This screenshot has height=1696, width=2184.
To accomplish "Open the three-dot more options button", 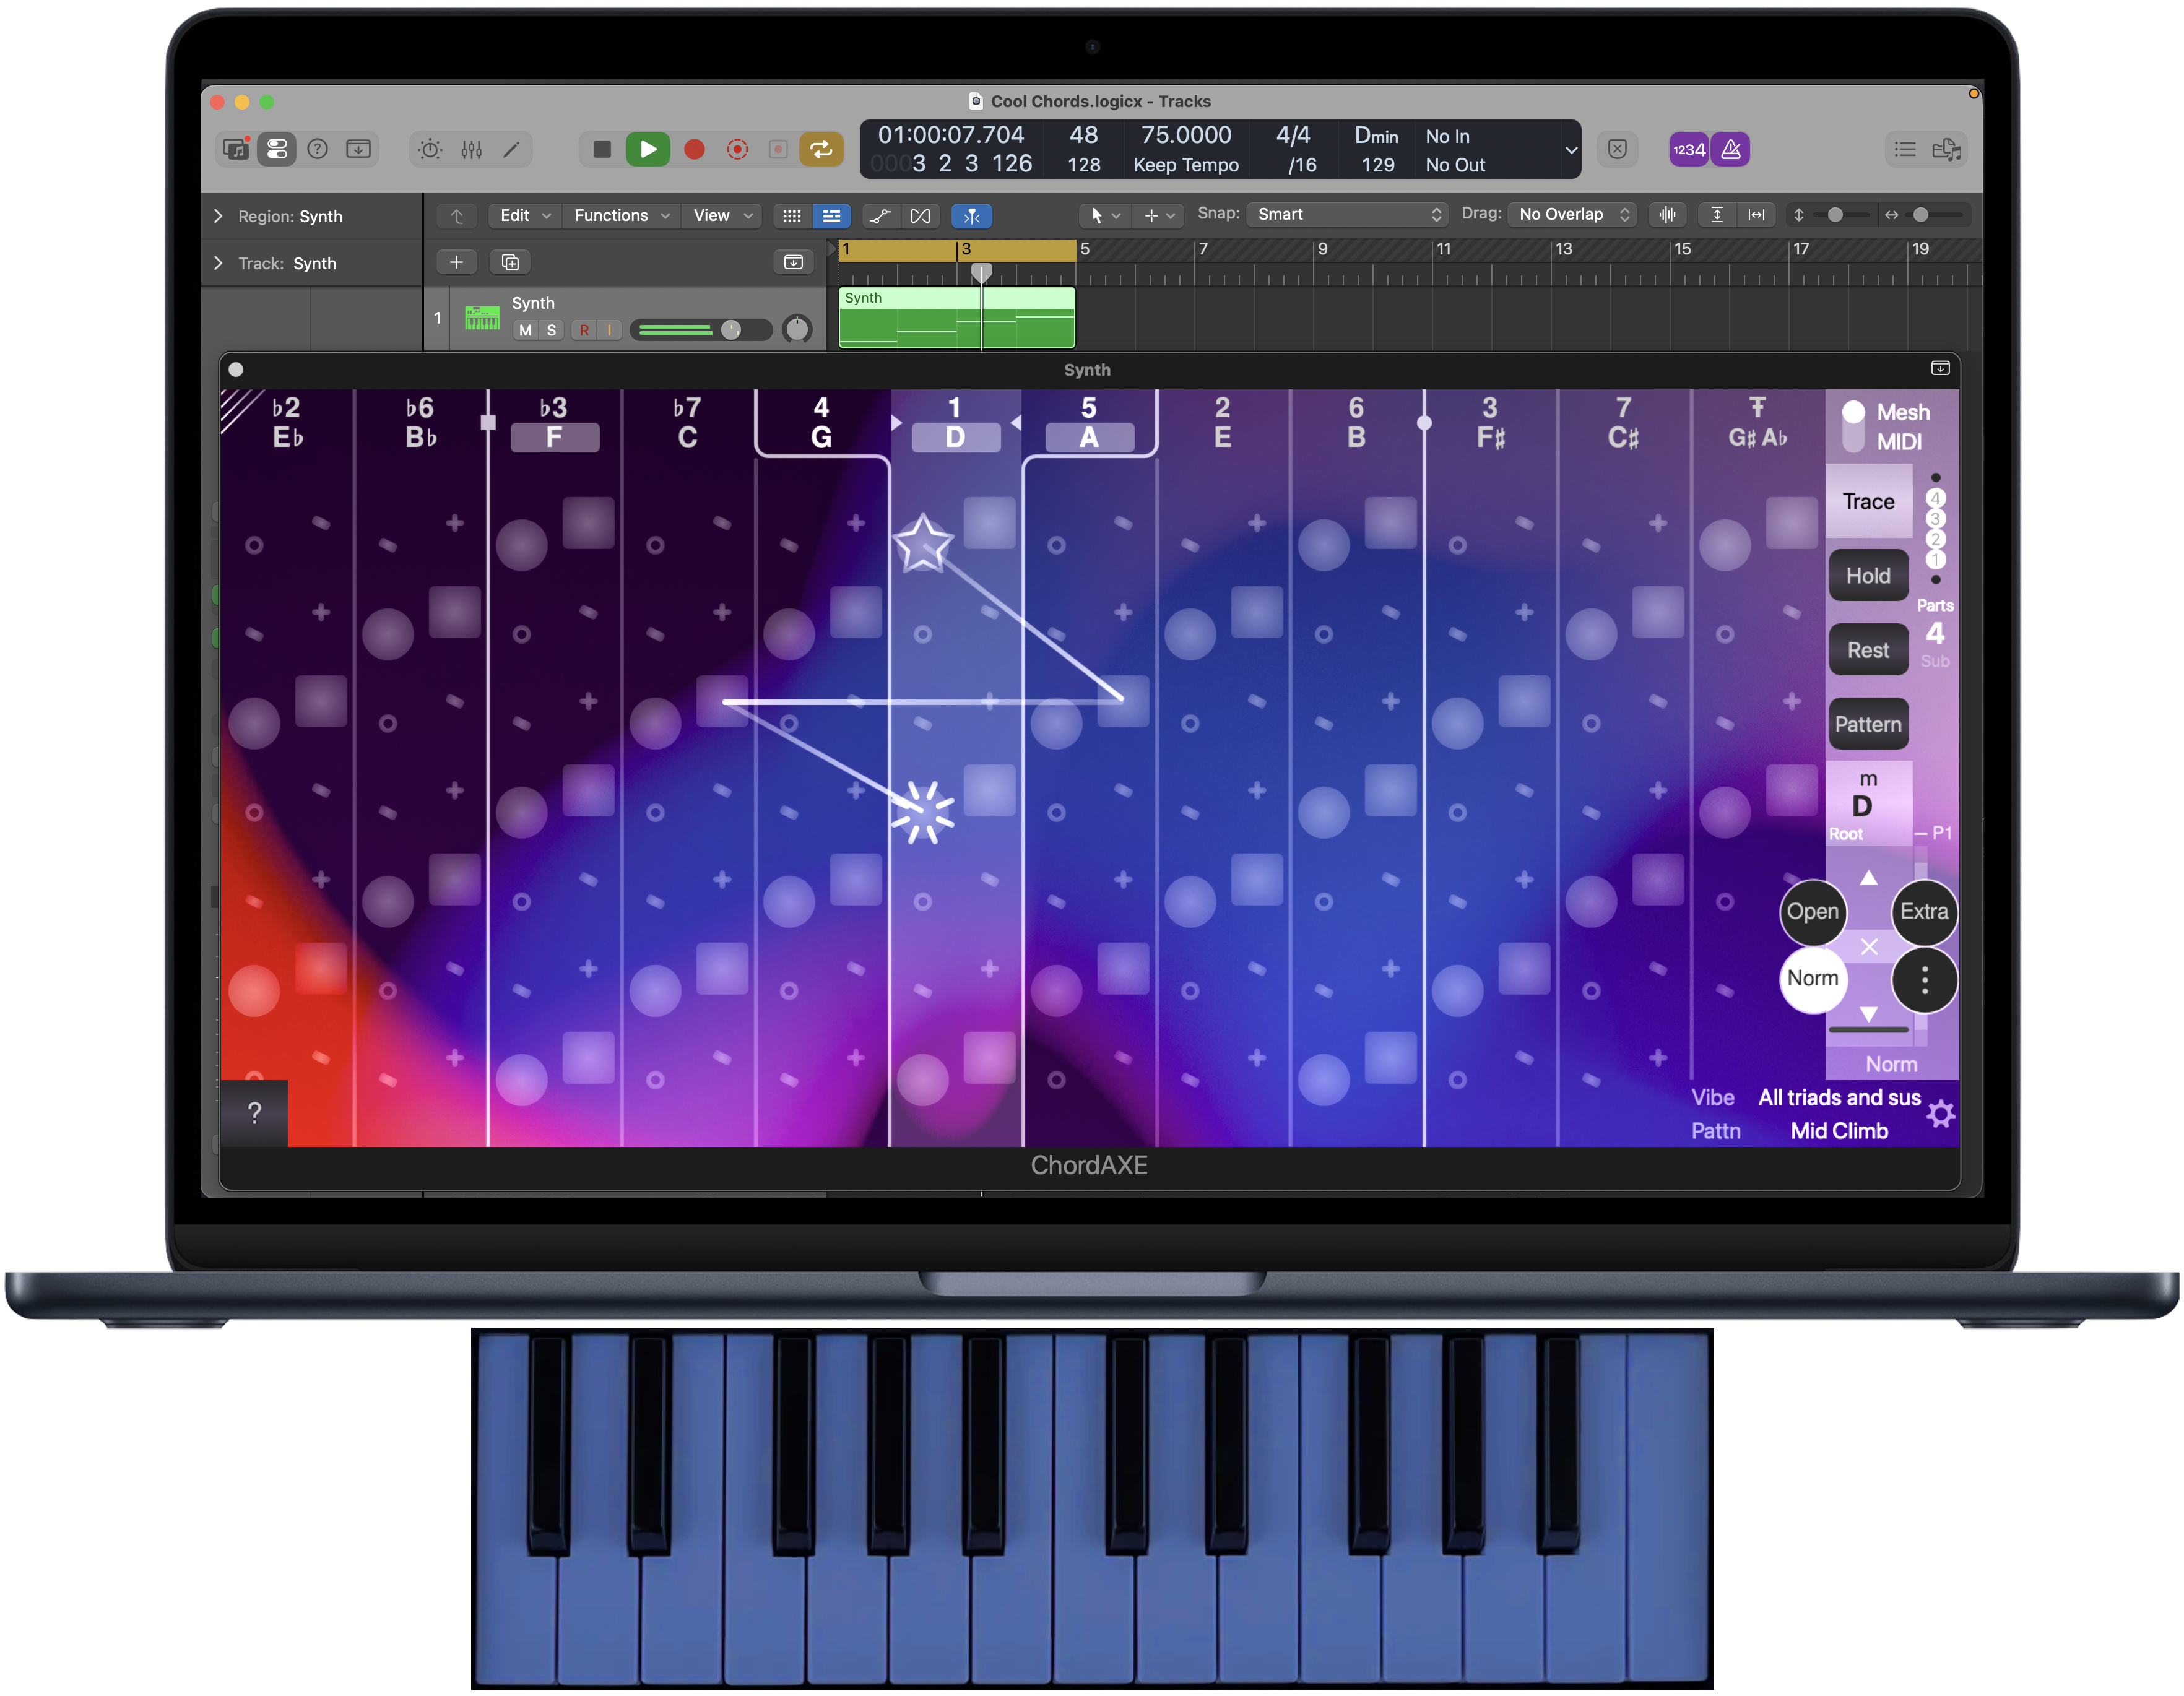I will click(1924, 980).
